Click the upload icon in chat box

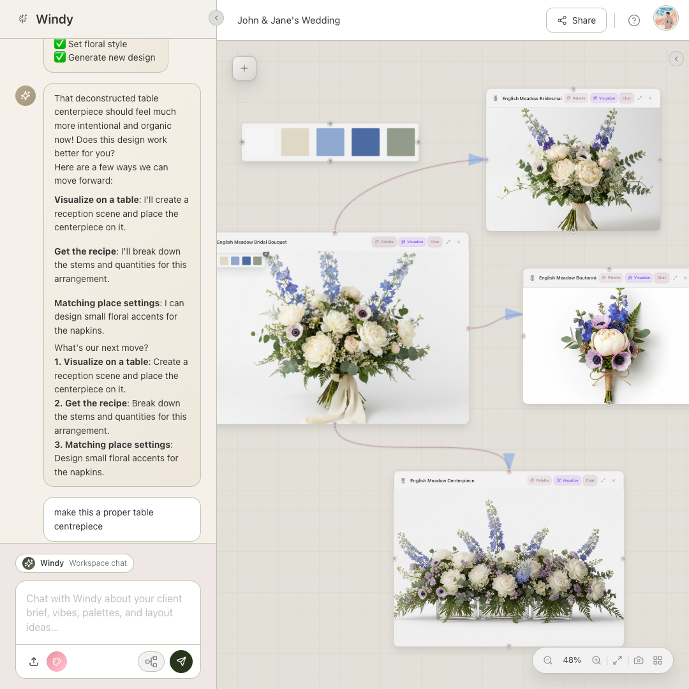(x=34, y=662)
